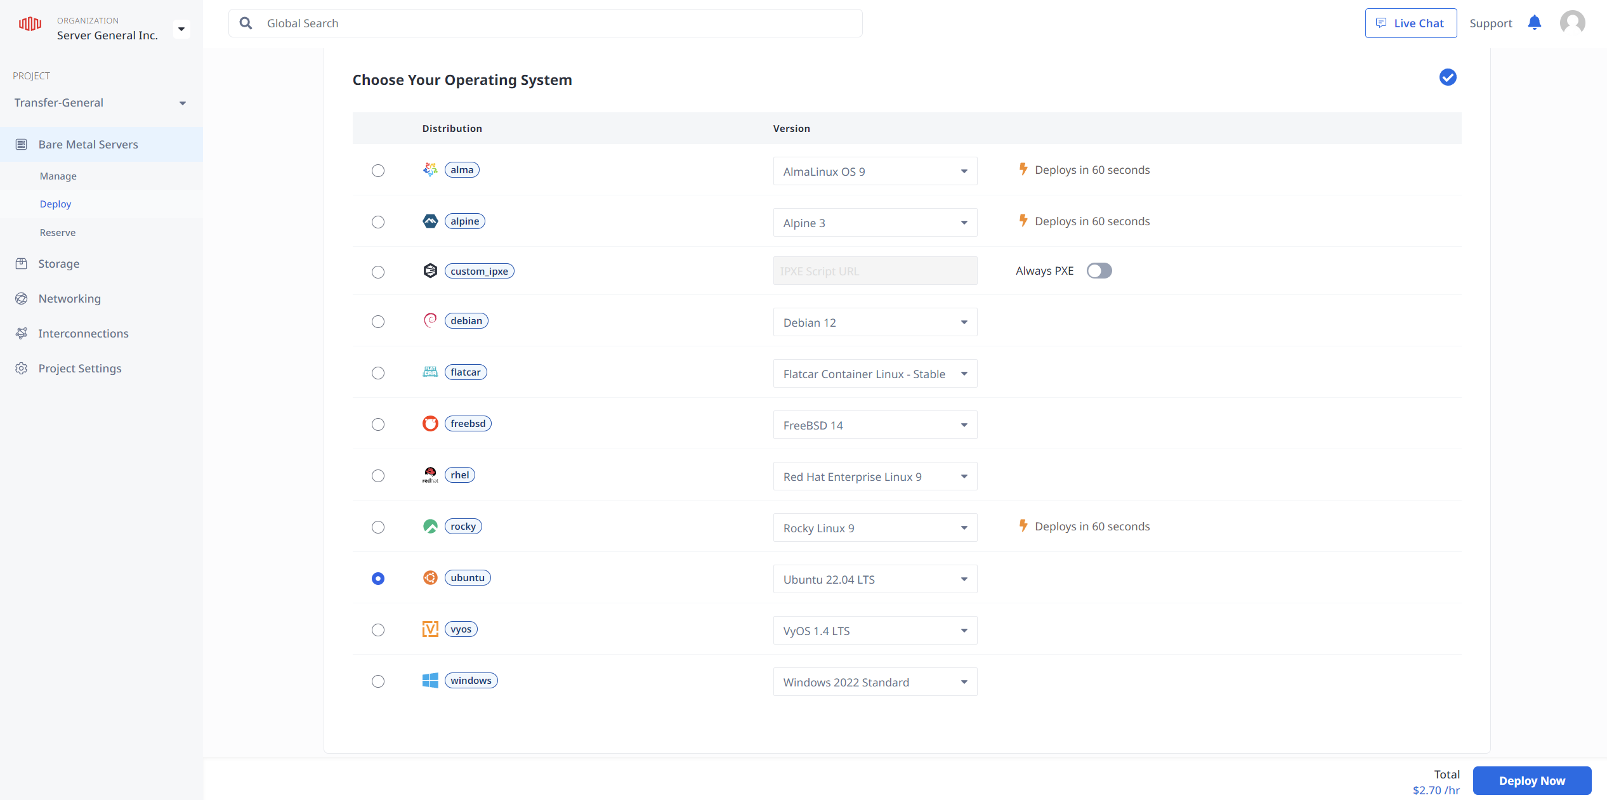Select the Rocky Linux radio button
Screen dimensions: 1607x800
(x=378, y=527)
